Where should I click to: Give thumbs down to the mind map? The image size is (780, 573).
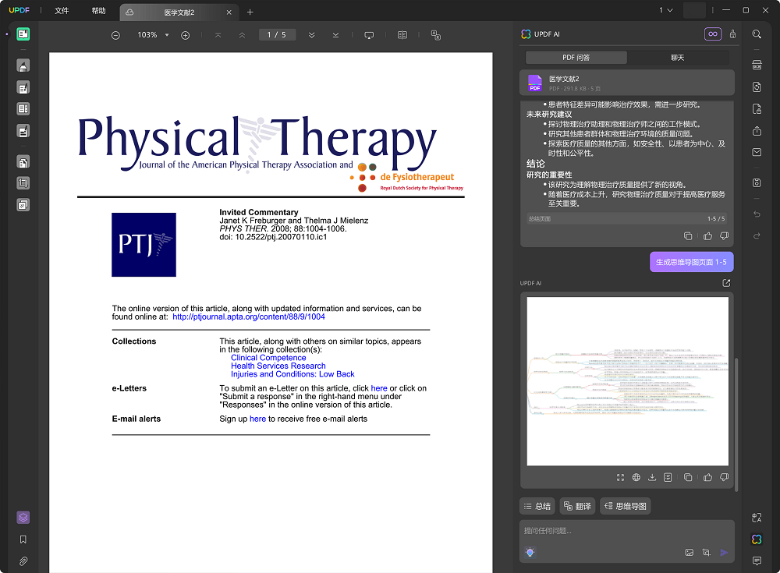click(x=725, y=477)
